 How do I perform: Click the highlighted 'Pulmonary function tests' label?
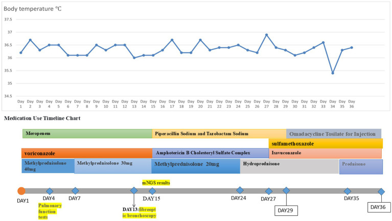[50, 211]
